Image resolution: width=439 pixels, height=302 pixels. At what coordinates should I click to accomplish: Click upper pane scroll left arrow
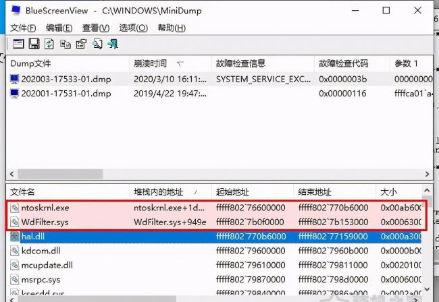(11, 174)
